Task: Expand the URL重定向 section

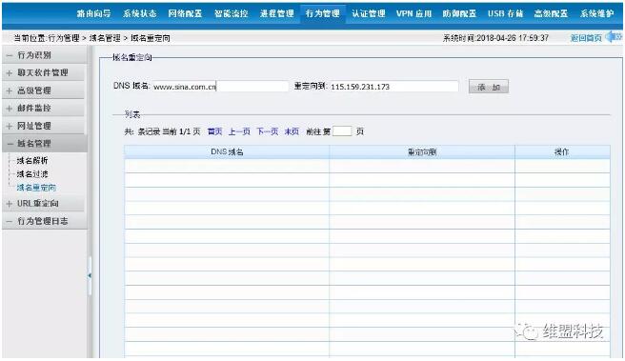Action: coord(10,204)
